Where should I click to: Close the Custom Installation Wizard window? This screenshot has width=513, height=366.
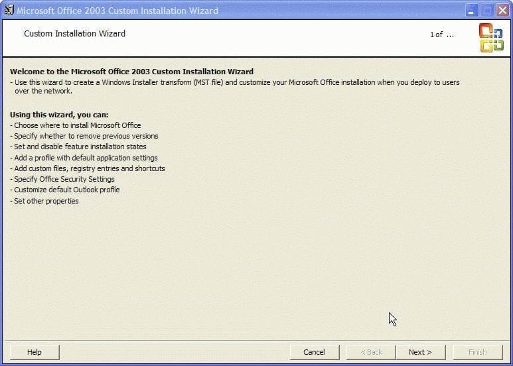point(502,11)
